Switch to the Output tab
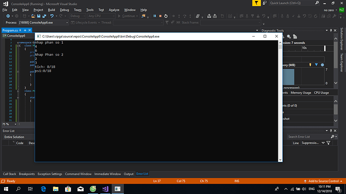Viewport: 346px width, 194px height. tap(128, 174)
